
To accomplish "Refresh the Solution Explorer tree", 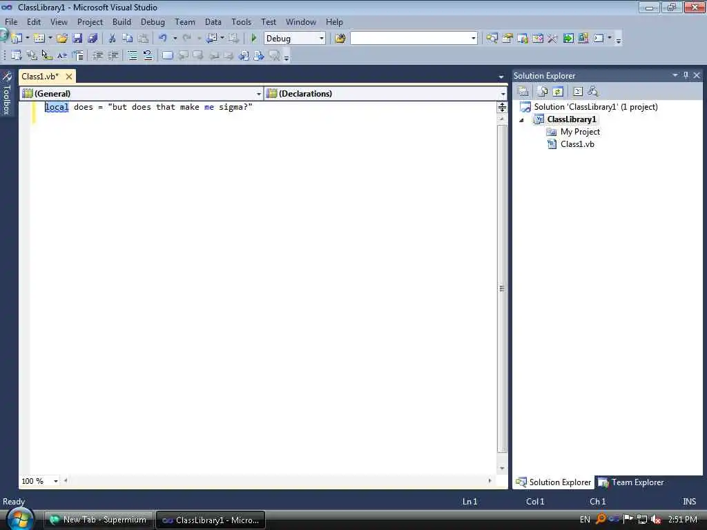I will tap(558, 92).
